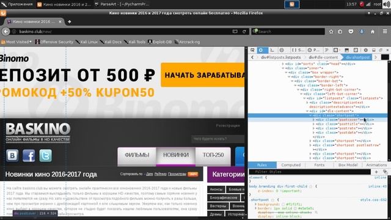The width and height of the screenshot is (391, 220).
Task: Sort by Рейтингу link
Action: [x=160, y=174]
